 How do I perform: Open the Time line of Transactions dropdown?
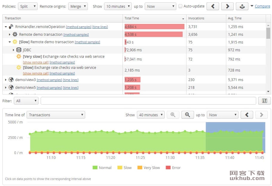point(56,115)
